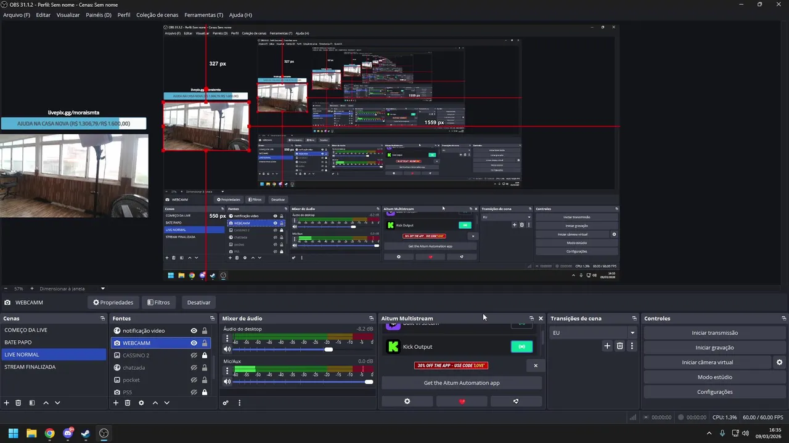The width and height of the screenshot is (789, 443).
Task: Lock the notificação video source
Action: pos(205,330)
